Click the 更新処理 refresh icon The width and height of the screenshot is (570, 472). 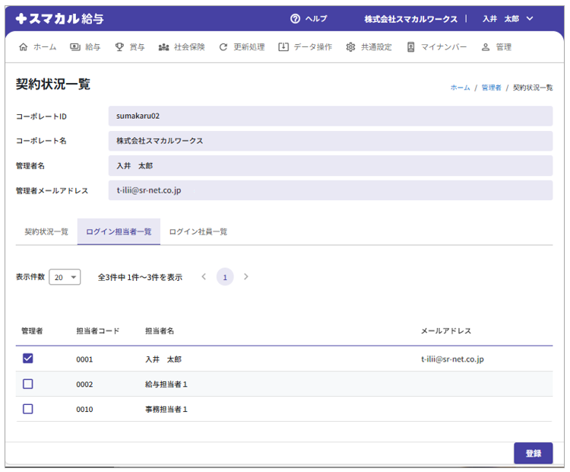pyautogui.click(x=223, y=47)
